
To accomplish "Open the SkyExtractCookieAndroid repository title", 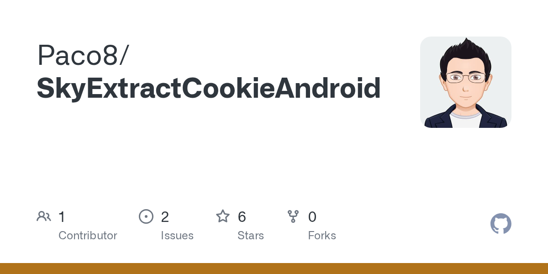I will [x=209, y=89].
